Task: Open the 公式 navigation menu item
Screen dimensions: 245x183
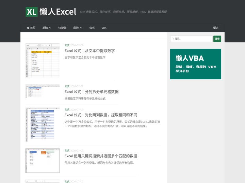Action: (92, 28)
